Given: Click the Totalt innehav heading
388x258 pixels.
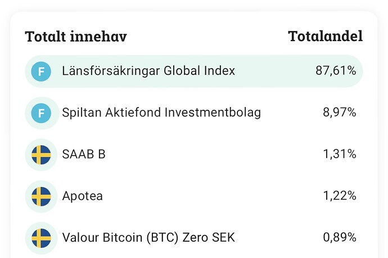Looking at the screenshot, I should pyautogui.click(x=76, y=37).
